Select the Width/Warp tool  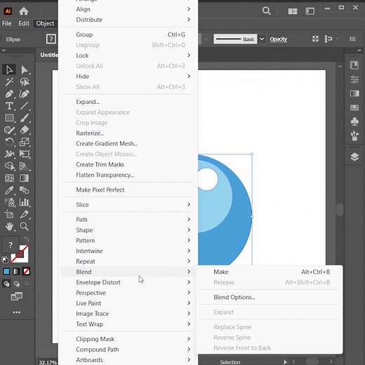(9, 154)
